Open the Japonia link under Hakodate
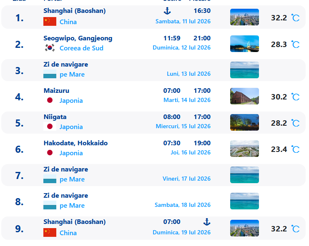The height and width of the screenshot is (246, 309). (x=71, y=153)
